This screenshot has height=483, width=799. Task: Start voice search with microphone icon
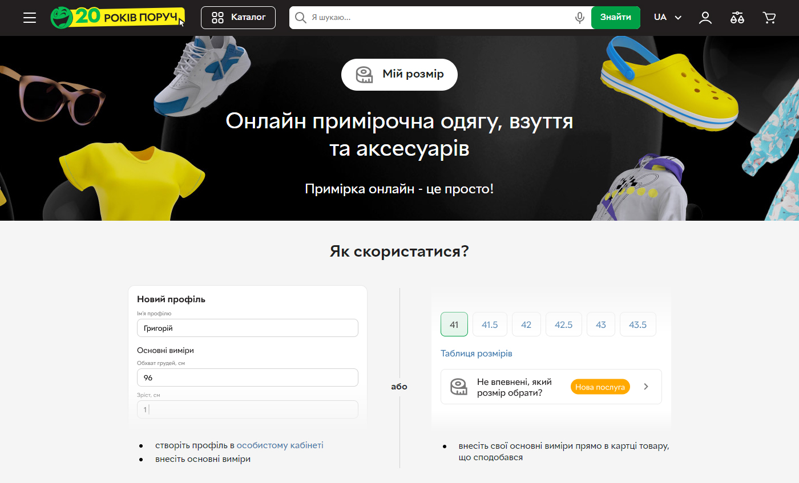pos(580,18)
